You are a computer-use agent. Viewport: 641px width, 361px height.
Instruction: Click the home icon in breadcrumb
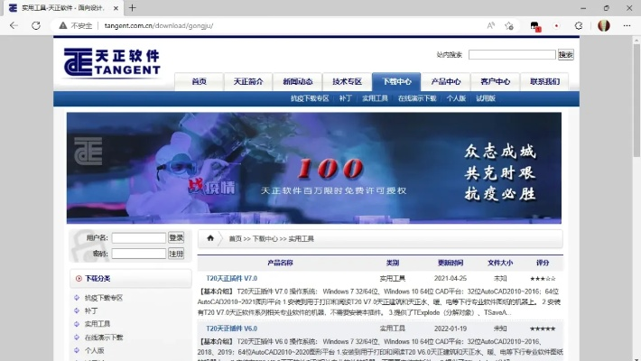click(x=210, y=238)
